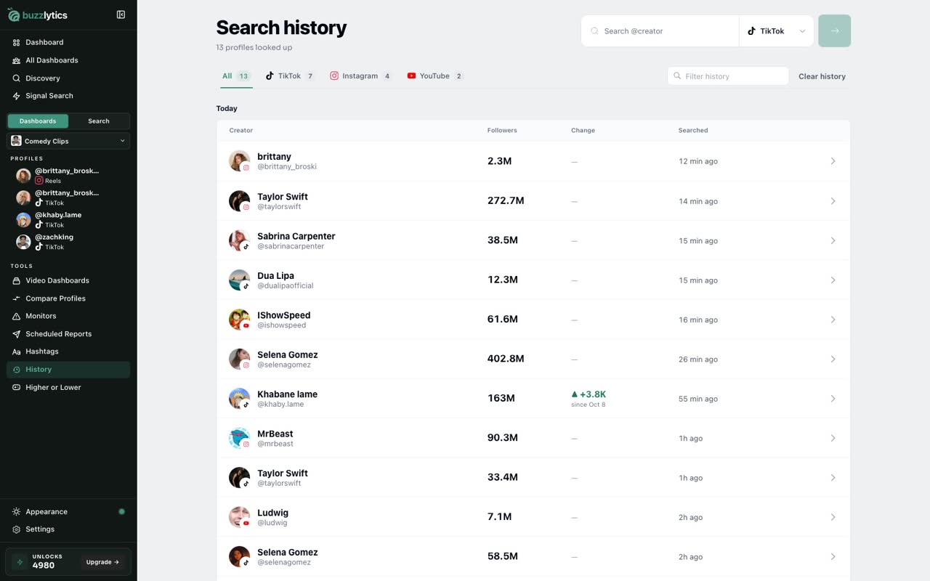This screenshot has width=930, height=581.
Task: Collapse the sidebar panel icon
Action: [x=121, y=15]
